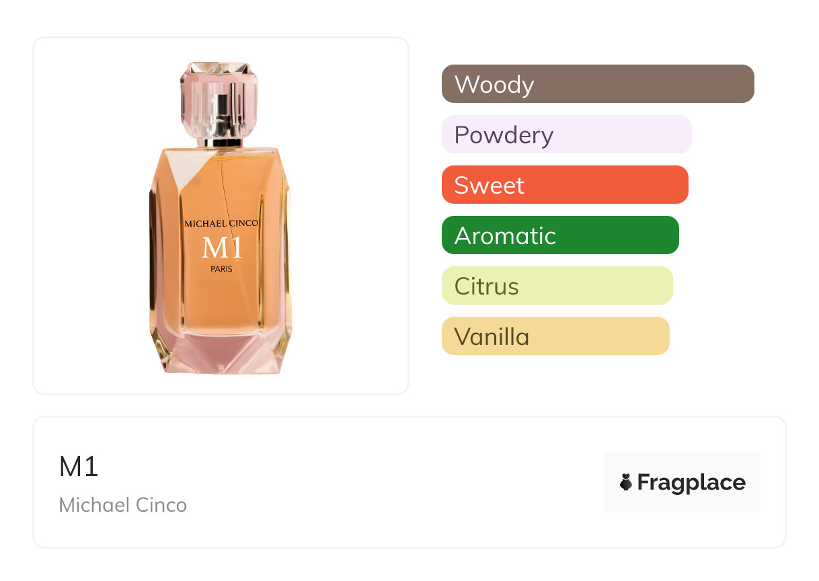Click the Fragplace bottle logo icon

pyautogui.click(x=626, y=482)
